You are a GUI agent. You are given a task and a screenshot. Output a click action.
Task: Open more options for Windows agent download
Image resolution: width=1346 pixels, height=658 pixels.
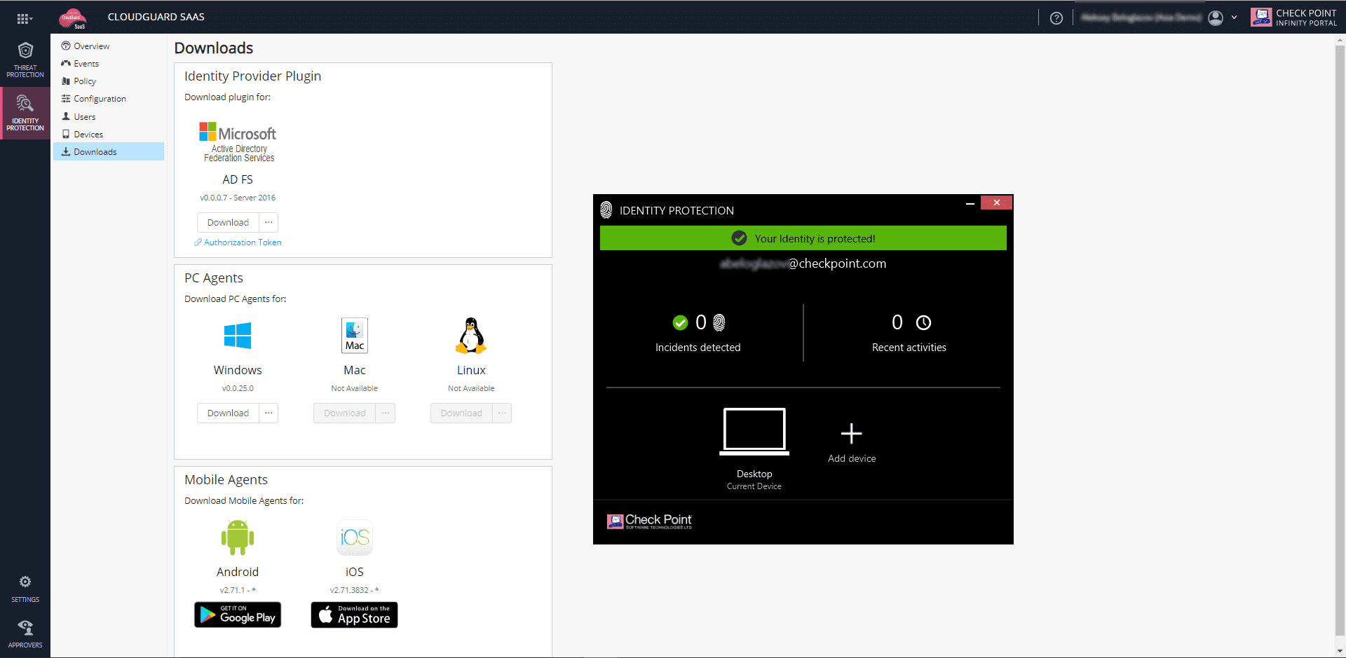click(268, 413)
